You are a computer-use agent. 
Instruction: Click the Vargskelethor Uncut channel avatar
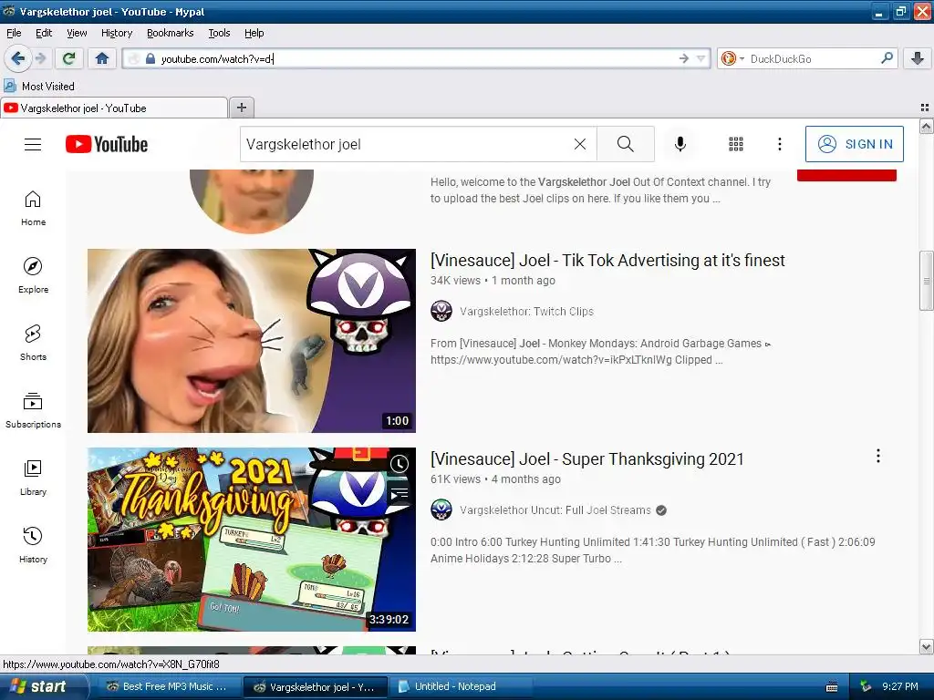(x=441, y=510)
